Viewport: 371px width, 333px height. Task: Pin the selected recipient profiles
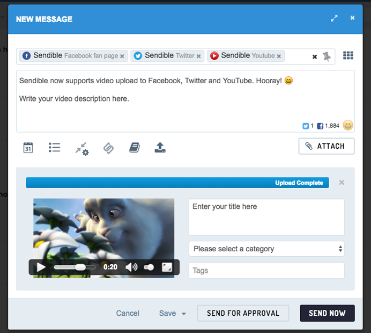point(327,56)
